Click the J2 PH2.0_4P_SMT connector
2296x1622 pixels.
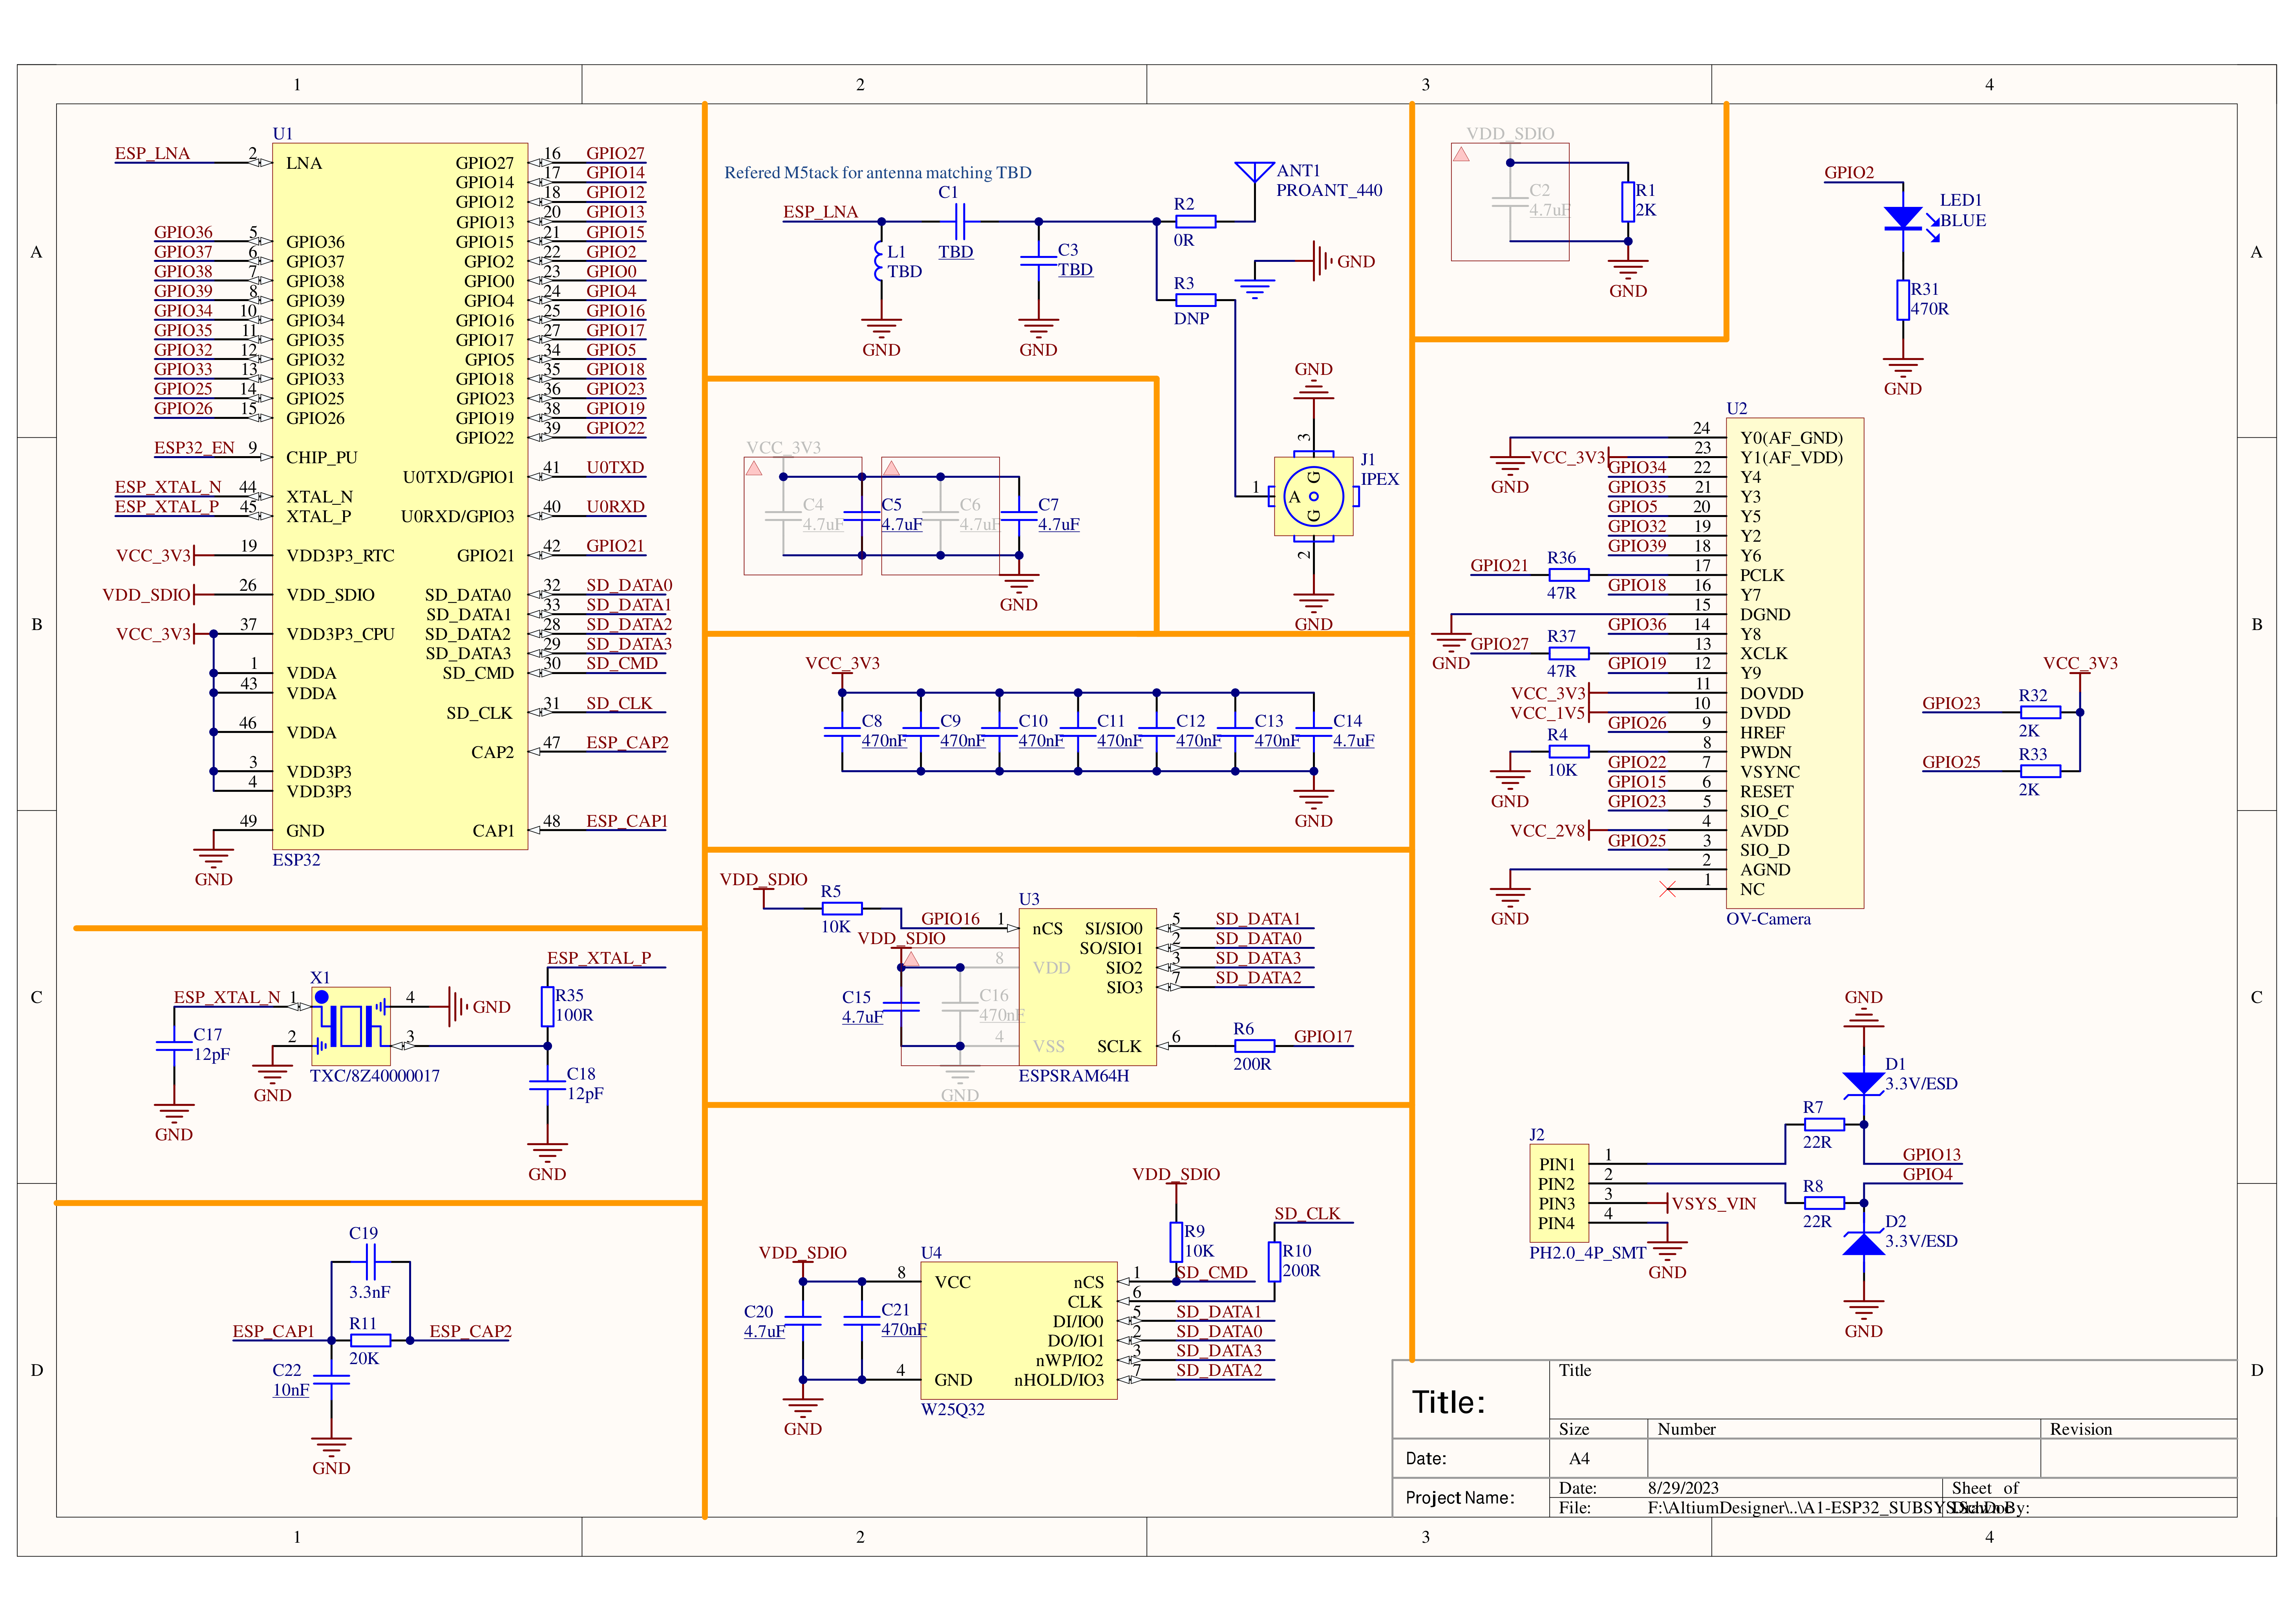coord(1559,1193)
